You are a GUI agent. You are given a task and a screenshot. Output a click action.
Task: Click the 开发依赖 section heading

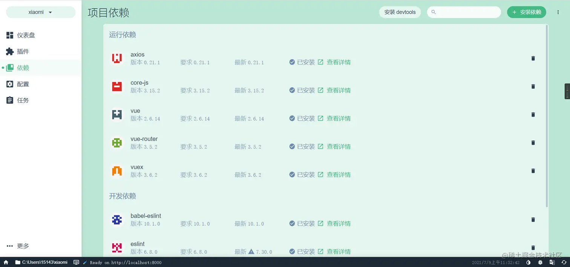tap(123, 196)
